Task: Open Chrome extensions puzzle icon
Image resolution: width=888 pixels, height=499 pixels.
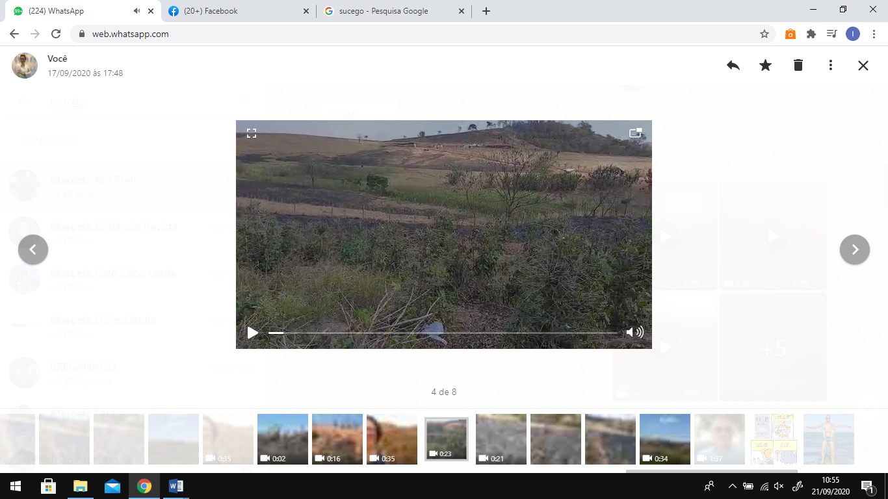Action: point(811,34)
